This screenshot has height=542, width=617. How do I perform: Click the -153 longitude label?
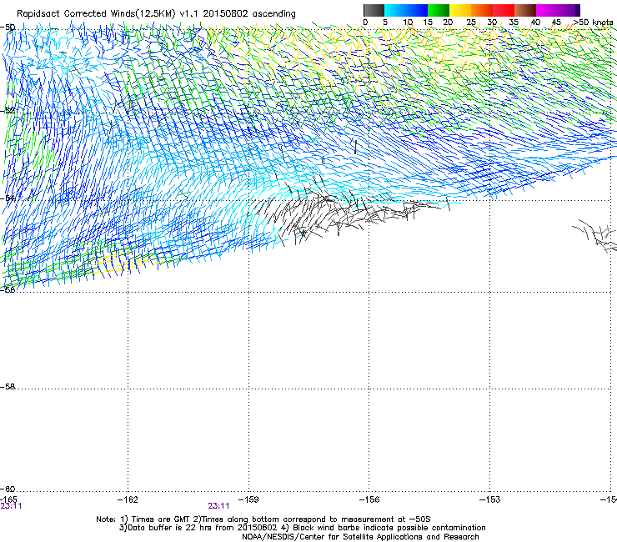click(x=490, y=499)
